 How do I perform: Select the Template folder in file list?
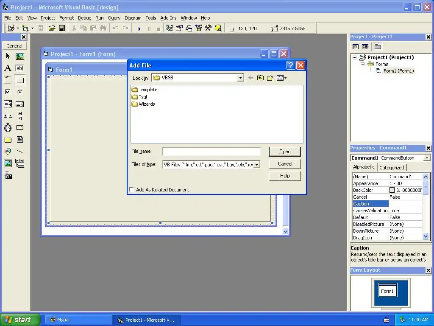[145, 90]
